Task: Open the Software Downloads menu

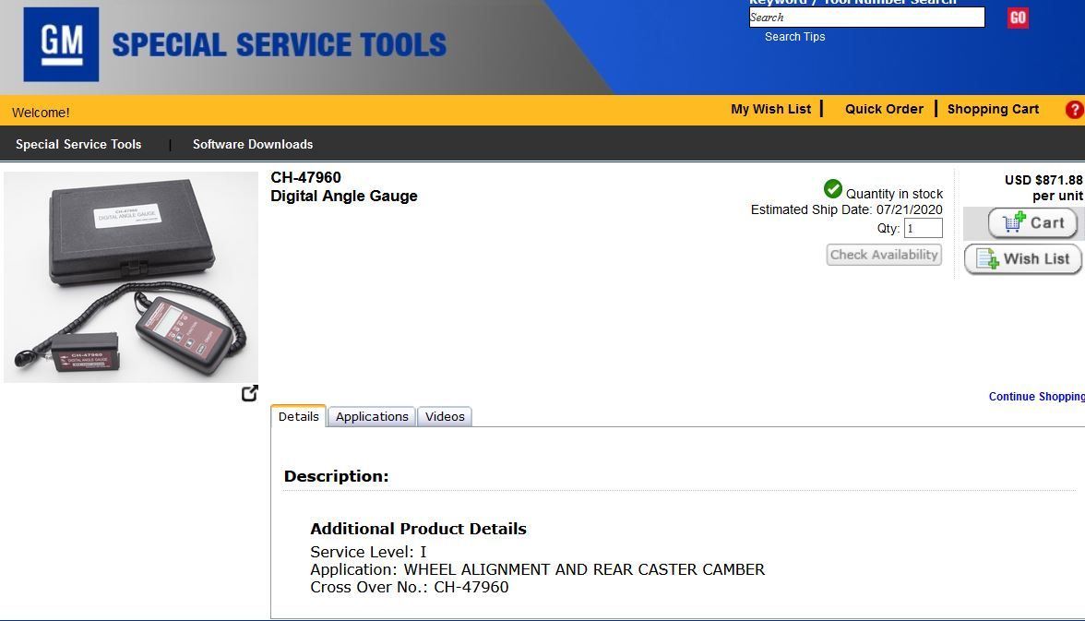Action: click(x=252, y=144)
